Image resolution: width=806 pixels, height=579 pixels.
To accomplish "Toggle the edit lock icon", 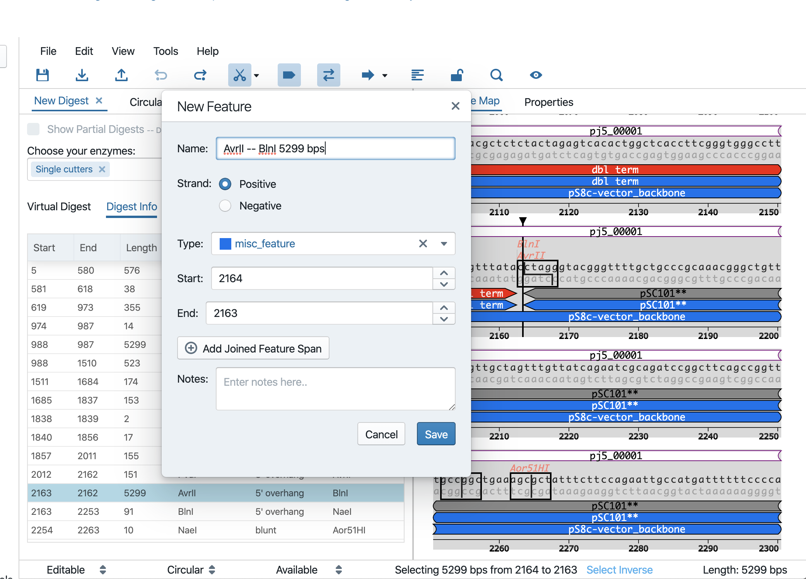I will pos(457,75).
